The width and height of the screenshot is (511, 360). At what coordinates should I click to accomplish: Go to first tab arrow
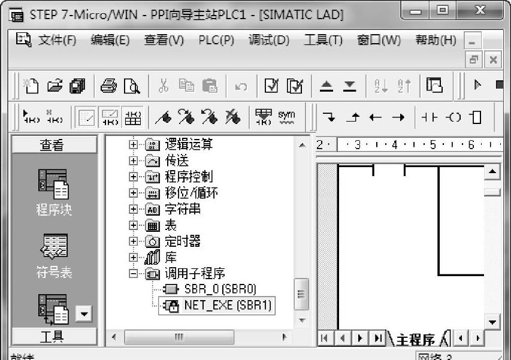pyautogui.click(x=325, y=338)
